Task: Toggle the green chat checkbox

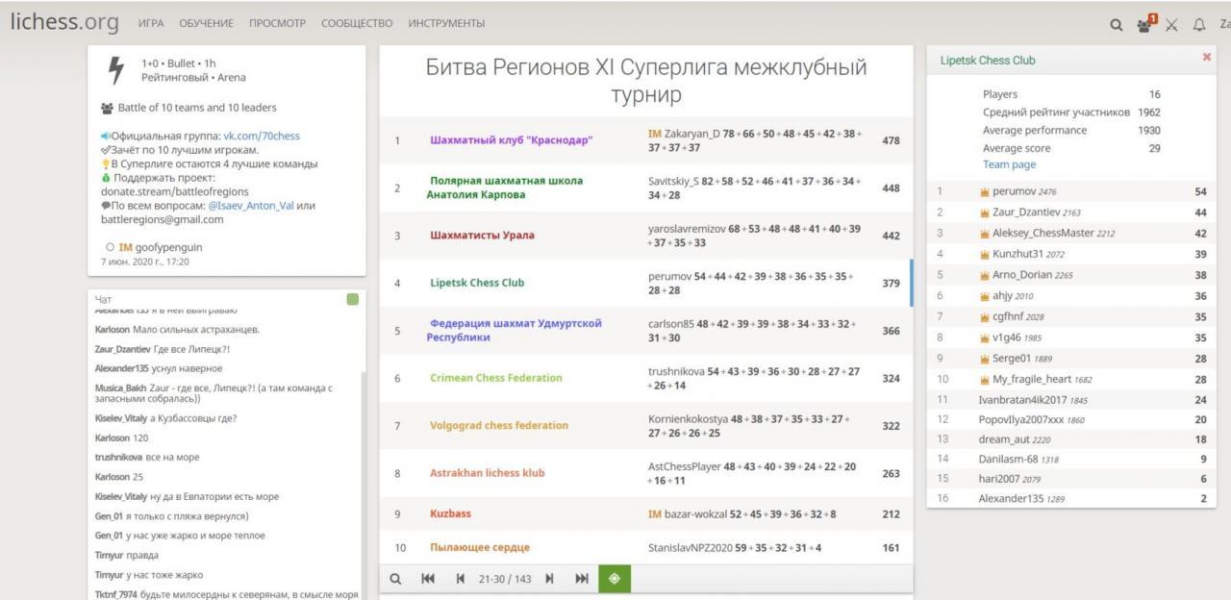Action: (x=352, y=300)
